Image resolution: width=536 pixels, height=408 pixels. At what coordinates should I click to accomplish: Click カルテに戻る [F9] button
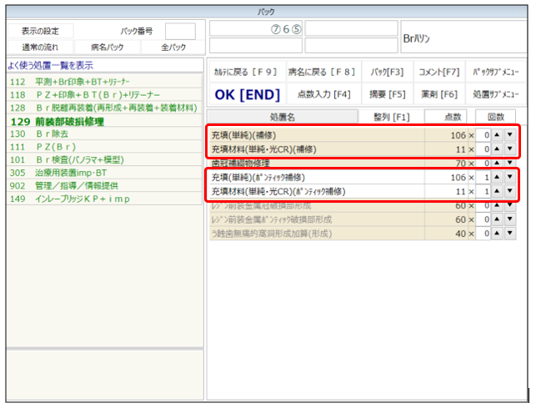click(x=246, y=72)
